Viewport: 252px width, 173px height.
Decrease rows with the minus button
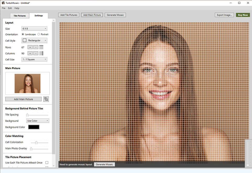coord(36,47)
